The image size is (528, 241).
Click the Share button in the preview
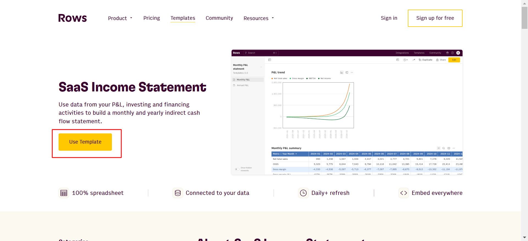click(x=441, y=60)
